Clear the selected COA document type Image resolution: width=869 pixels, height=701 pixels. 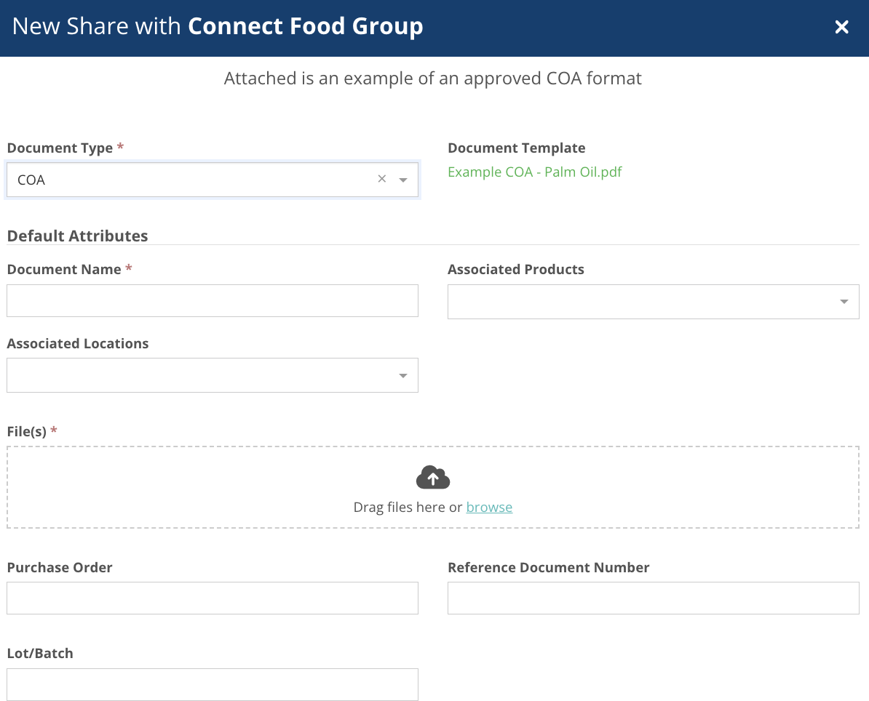click(x=381, y=180)
